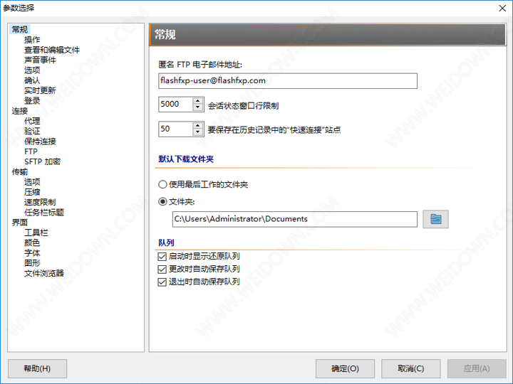Open FTP settings page
Screen dimensions: 513x384
coord(31,151)
